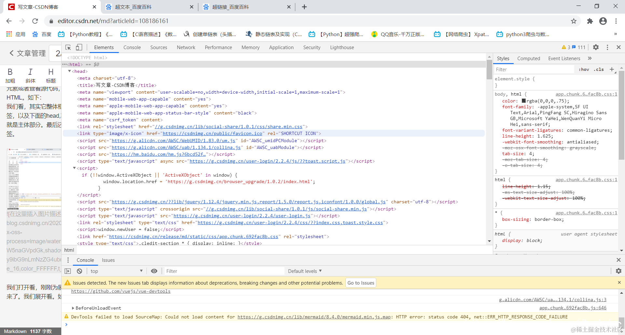This screenshot has width=625, height=335.
Task: Create live expression eye icon
Action: [x=154, y=271]
